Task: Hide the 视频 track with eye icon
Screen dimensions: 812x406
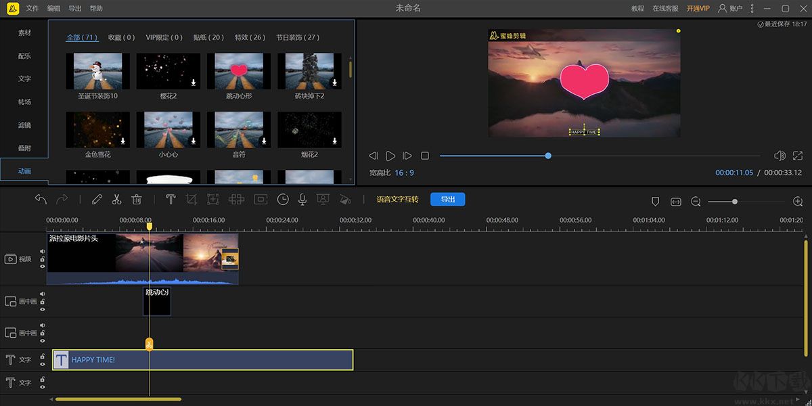Action: click(x=42, y=267)
